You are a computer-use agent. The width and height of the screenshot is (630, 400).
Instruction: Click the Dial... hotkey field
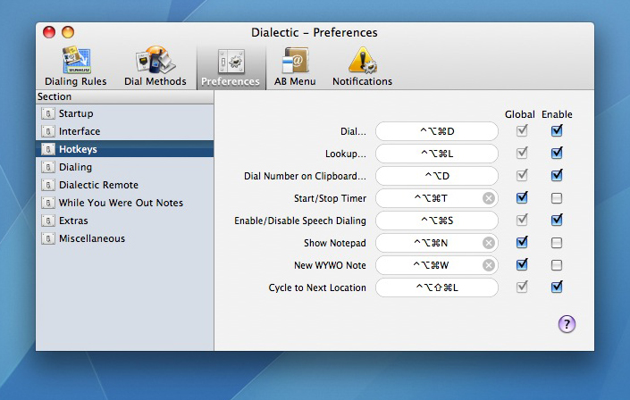click(x=437, y=131)
